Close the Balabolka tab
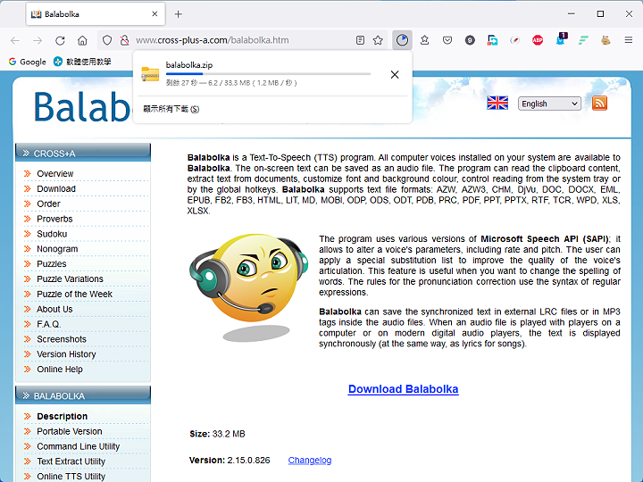This screenshot has height=482, width=643. point(154,14)
